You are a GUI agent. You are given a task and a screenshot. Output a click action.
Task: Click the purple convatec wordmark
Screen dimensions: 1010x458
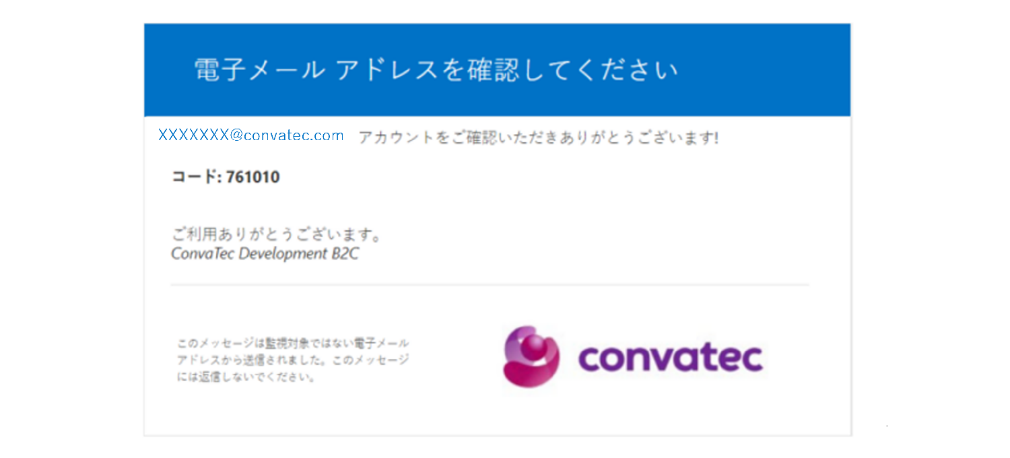[x=670, y=358]
